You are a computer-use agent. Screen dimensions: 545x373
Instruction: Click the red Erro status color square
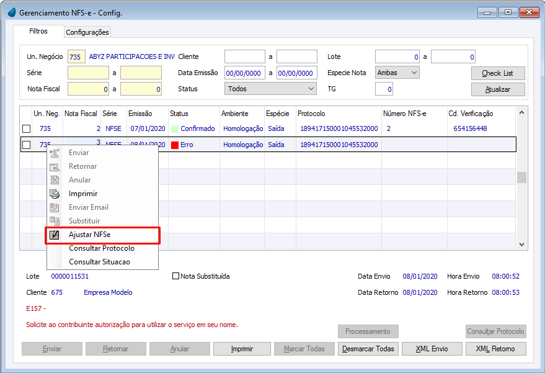click(175, 145)
